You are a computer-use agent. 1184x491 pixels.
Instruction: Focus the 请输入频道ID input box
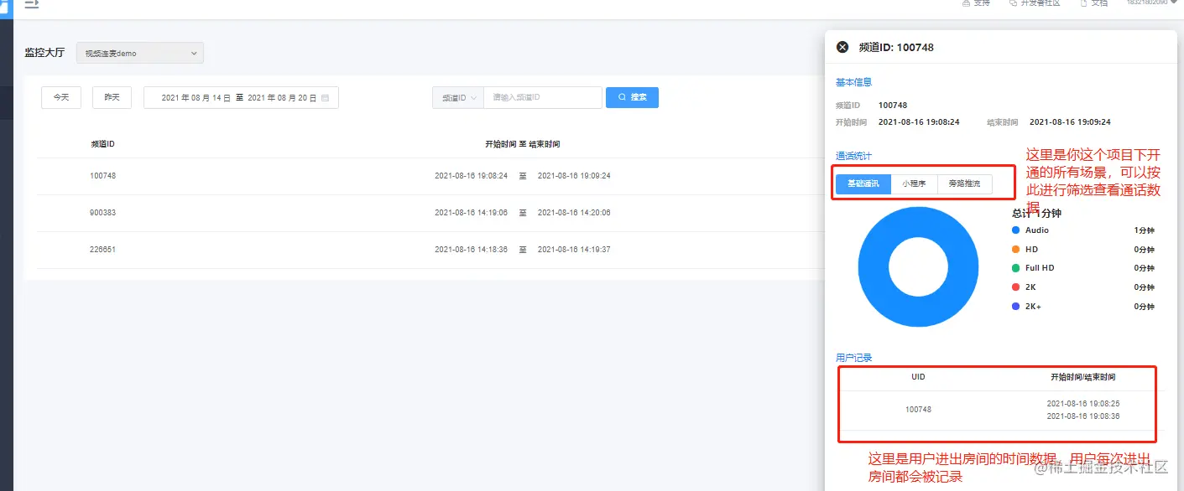click(x=543, y=97)
